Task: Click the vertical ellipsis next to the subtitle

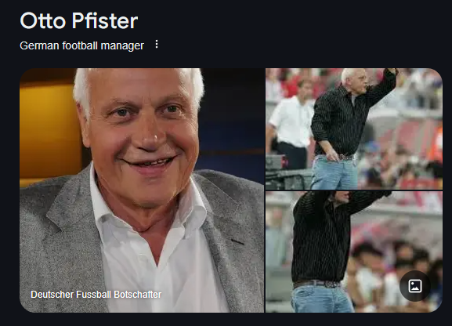Action: [156, 44]
